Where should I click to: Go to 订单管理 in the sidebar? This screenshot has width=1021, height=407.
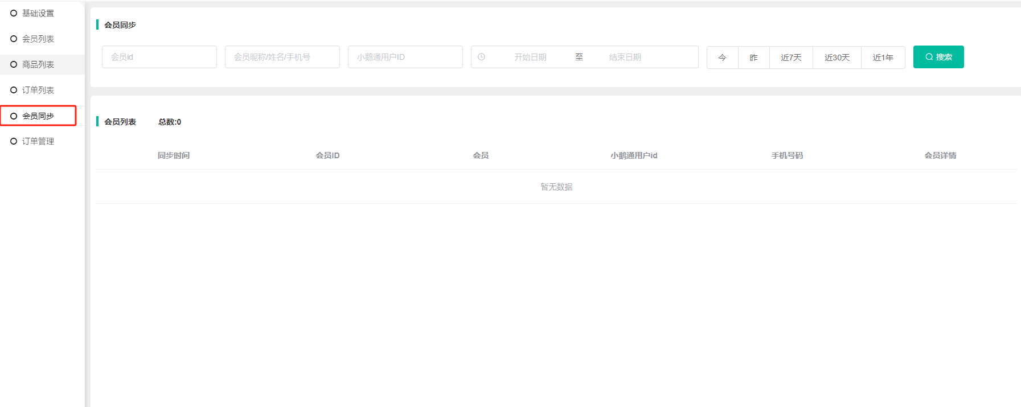coord(38,141)
